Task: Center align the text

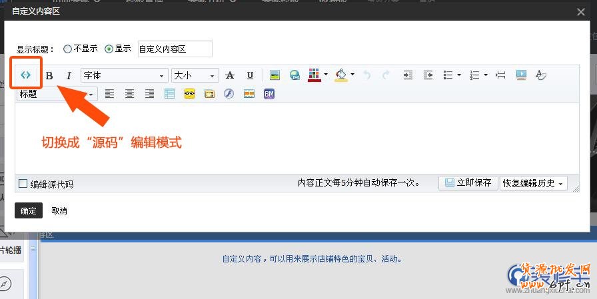Action: [x=129, y=94]
